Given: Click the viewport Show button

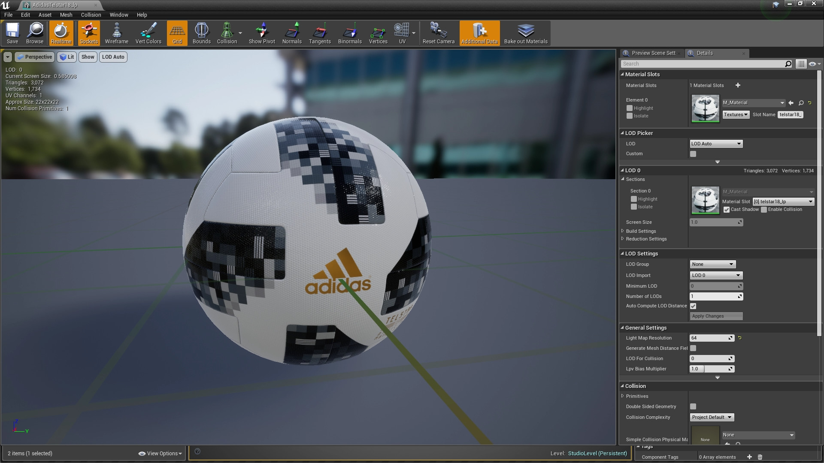Looking at the screenshot, I should (x=88, y=57).
